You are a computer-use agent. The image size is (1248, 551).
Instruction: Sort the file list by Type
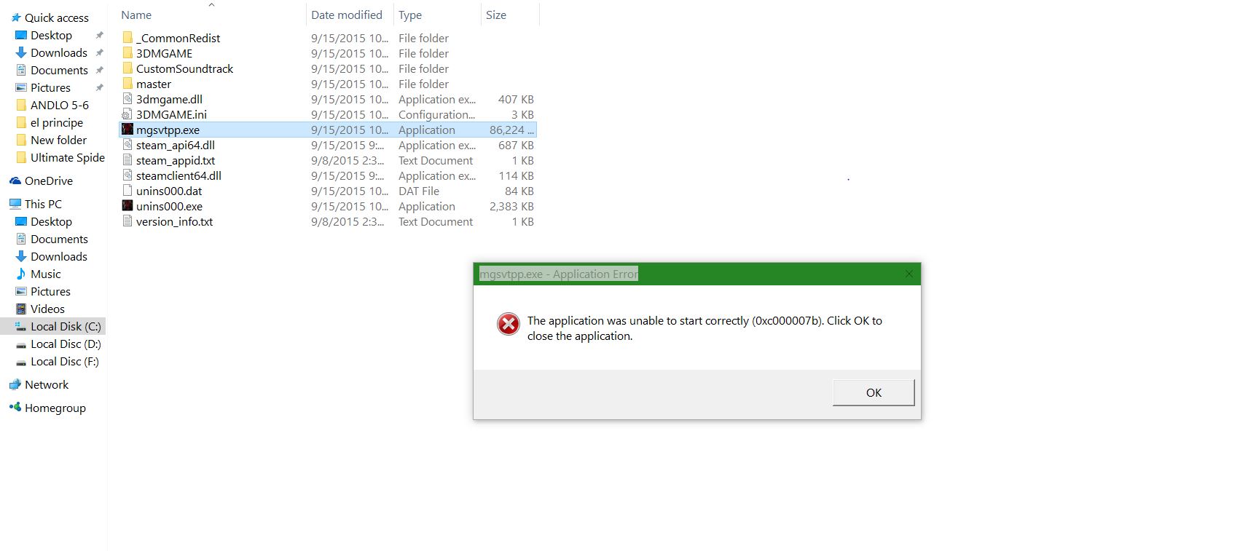point(410,15)
